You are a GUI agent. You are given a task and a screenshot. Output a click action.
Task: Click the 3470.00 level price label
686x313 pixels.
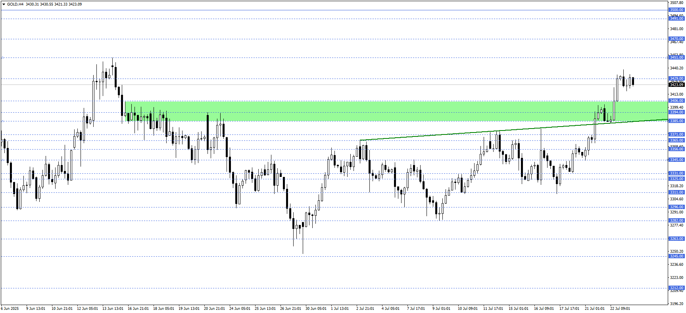click(676, 39)
